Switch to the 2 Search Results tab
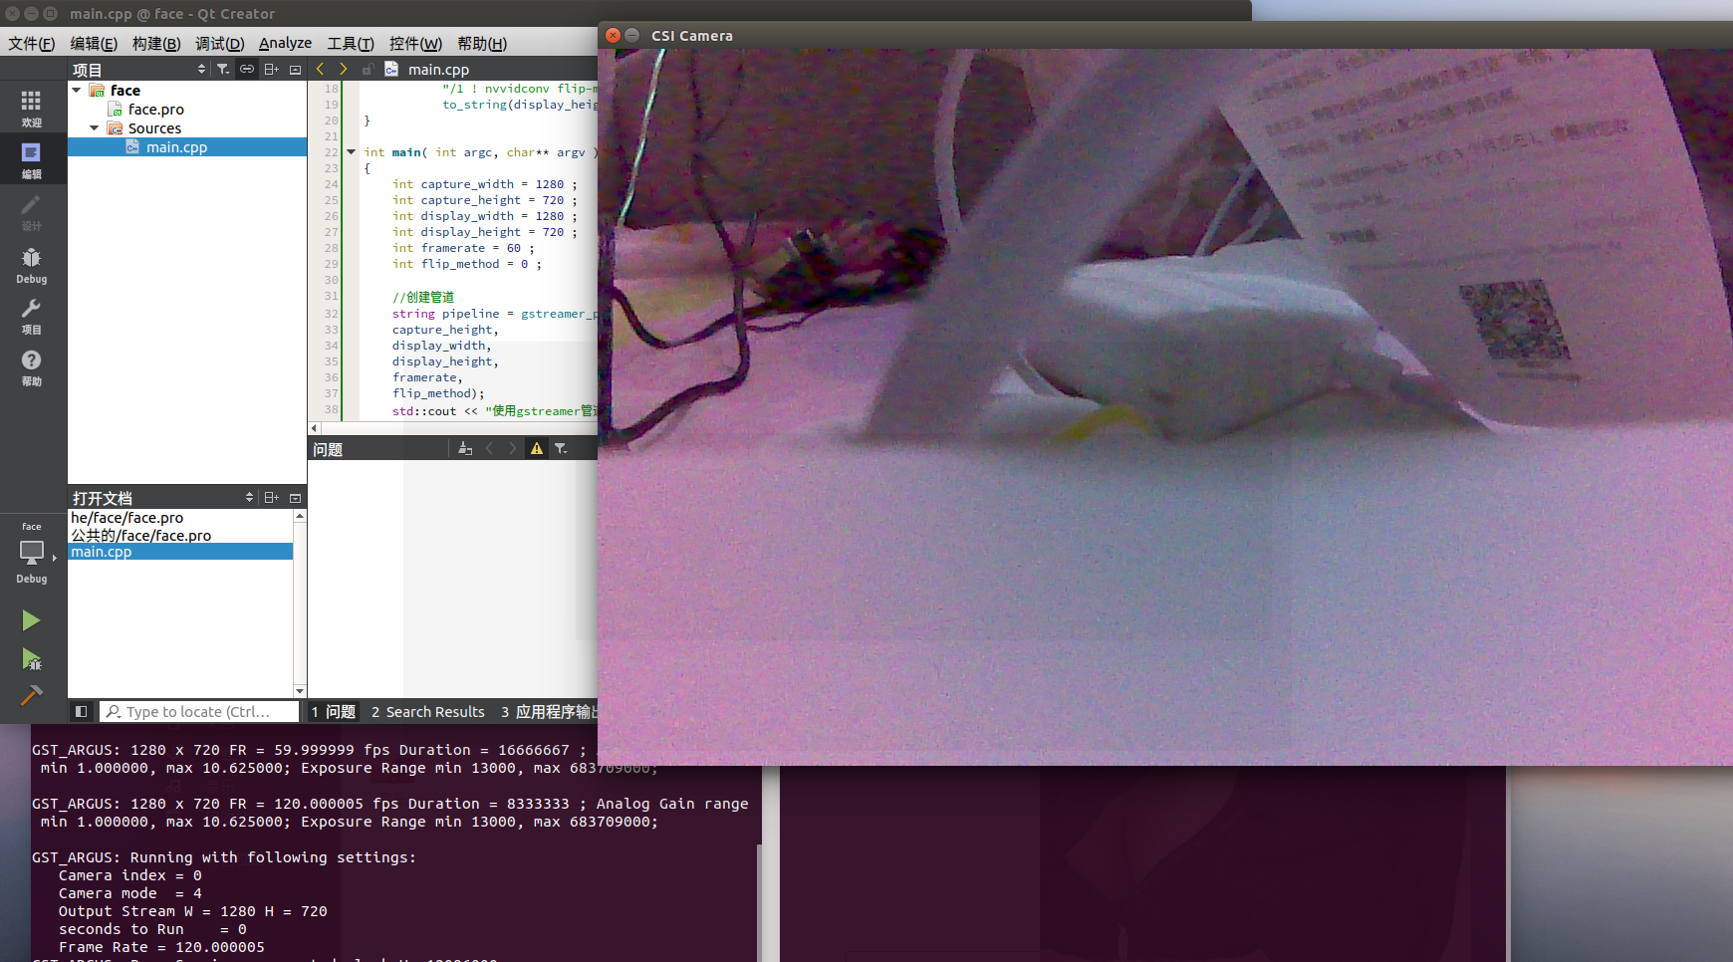 pyautogui.click(x=428, y=711)
